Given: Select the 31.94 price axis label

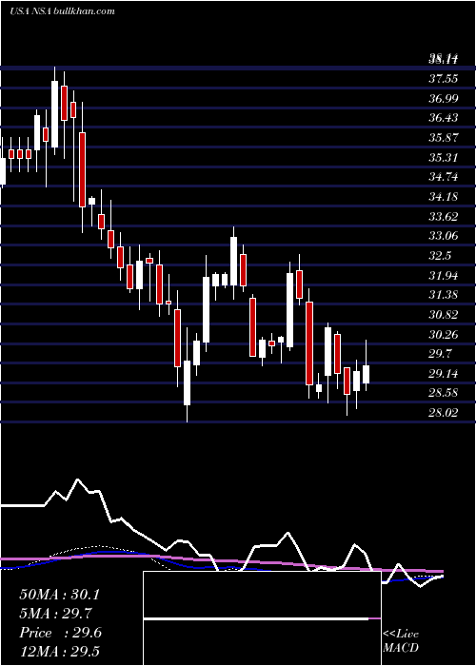Looking at the screenshot, I should 443,276.
